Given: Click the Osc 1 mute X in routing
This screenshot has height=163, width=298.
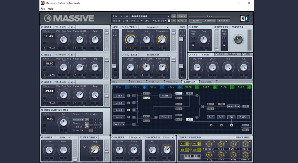Looking at the screenshot, I should pyautogui.click(x=134, y=96).
